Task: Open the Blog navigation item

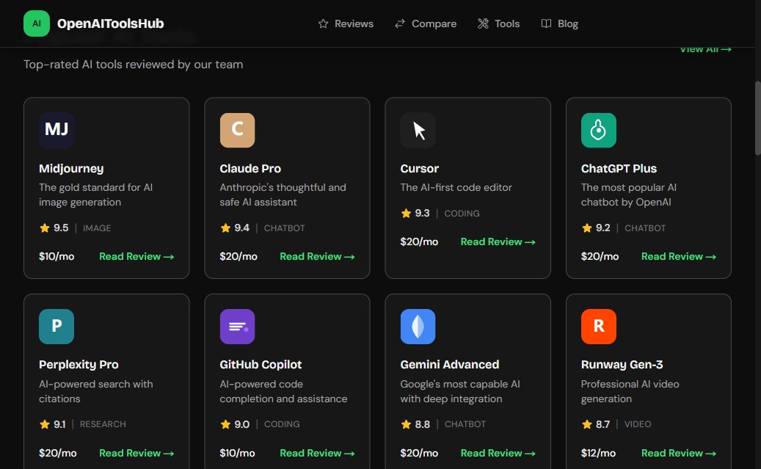Action: (559, 23)
